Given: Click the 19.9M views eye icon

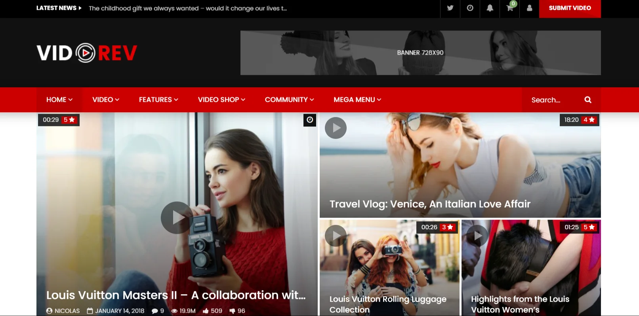Looking at the screenshot, I should click(x=174, y=311).
